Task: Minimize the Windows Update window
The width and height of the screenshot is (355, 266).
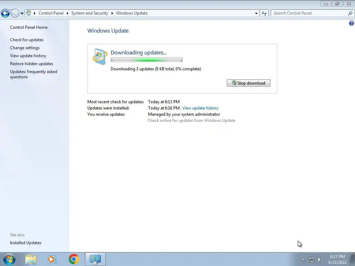Action: (326, 3)
